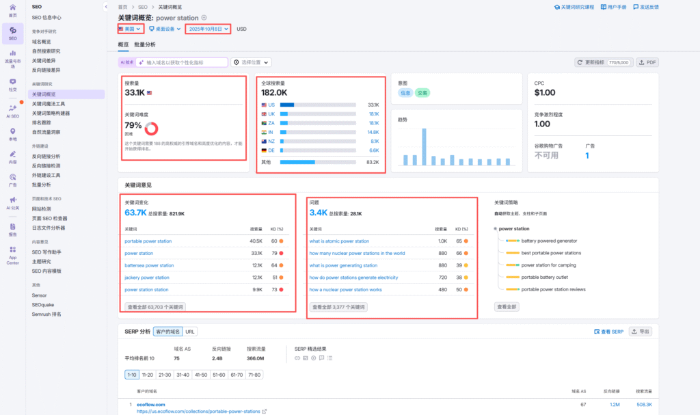Image resolution: width=700 pixels, height=415 pixels.
Task: Open the 本地 location pin icon
Action: 12,133
